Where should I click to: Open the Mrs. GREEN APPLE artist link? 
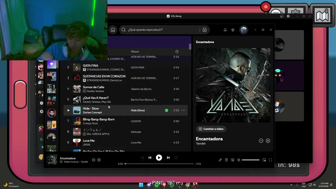tap(98, 134)
